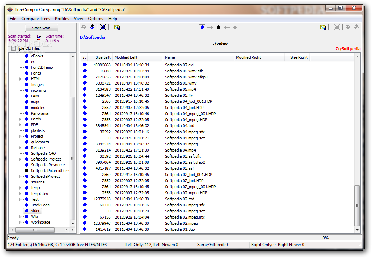Viewport: 372px width, 258px height.
Task: Select the Softpedia C4D tree folder
Action: (43, 153)
